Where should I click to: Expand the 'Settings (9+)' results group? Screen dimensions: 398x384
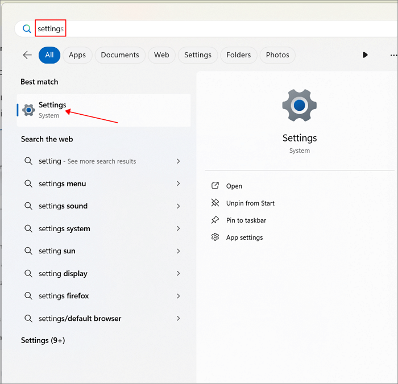pyautogui.click(x=43, y=340)
